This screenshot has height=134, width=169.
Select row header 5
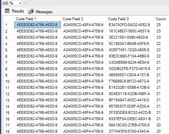[9, 50]
